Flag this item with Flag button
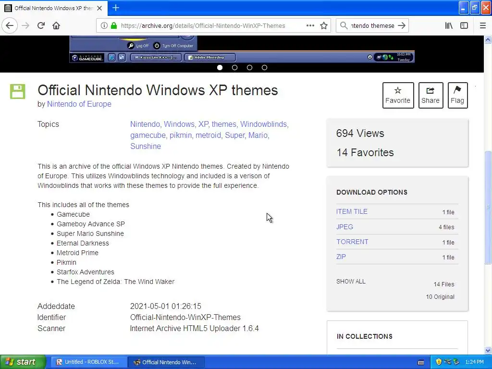 (x=457, y=96)
